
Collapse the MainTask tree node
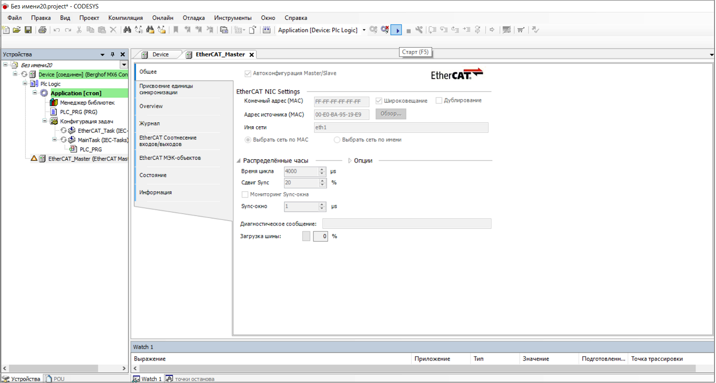[54, 140]
